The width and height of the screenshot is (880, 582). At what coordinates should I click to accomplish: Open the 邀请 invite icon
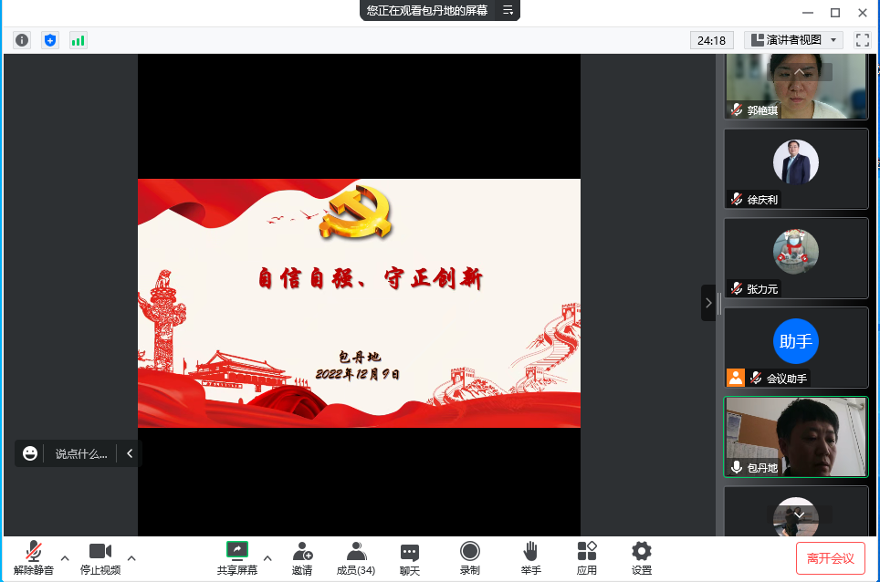click(x=302, y=557)
